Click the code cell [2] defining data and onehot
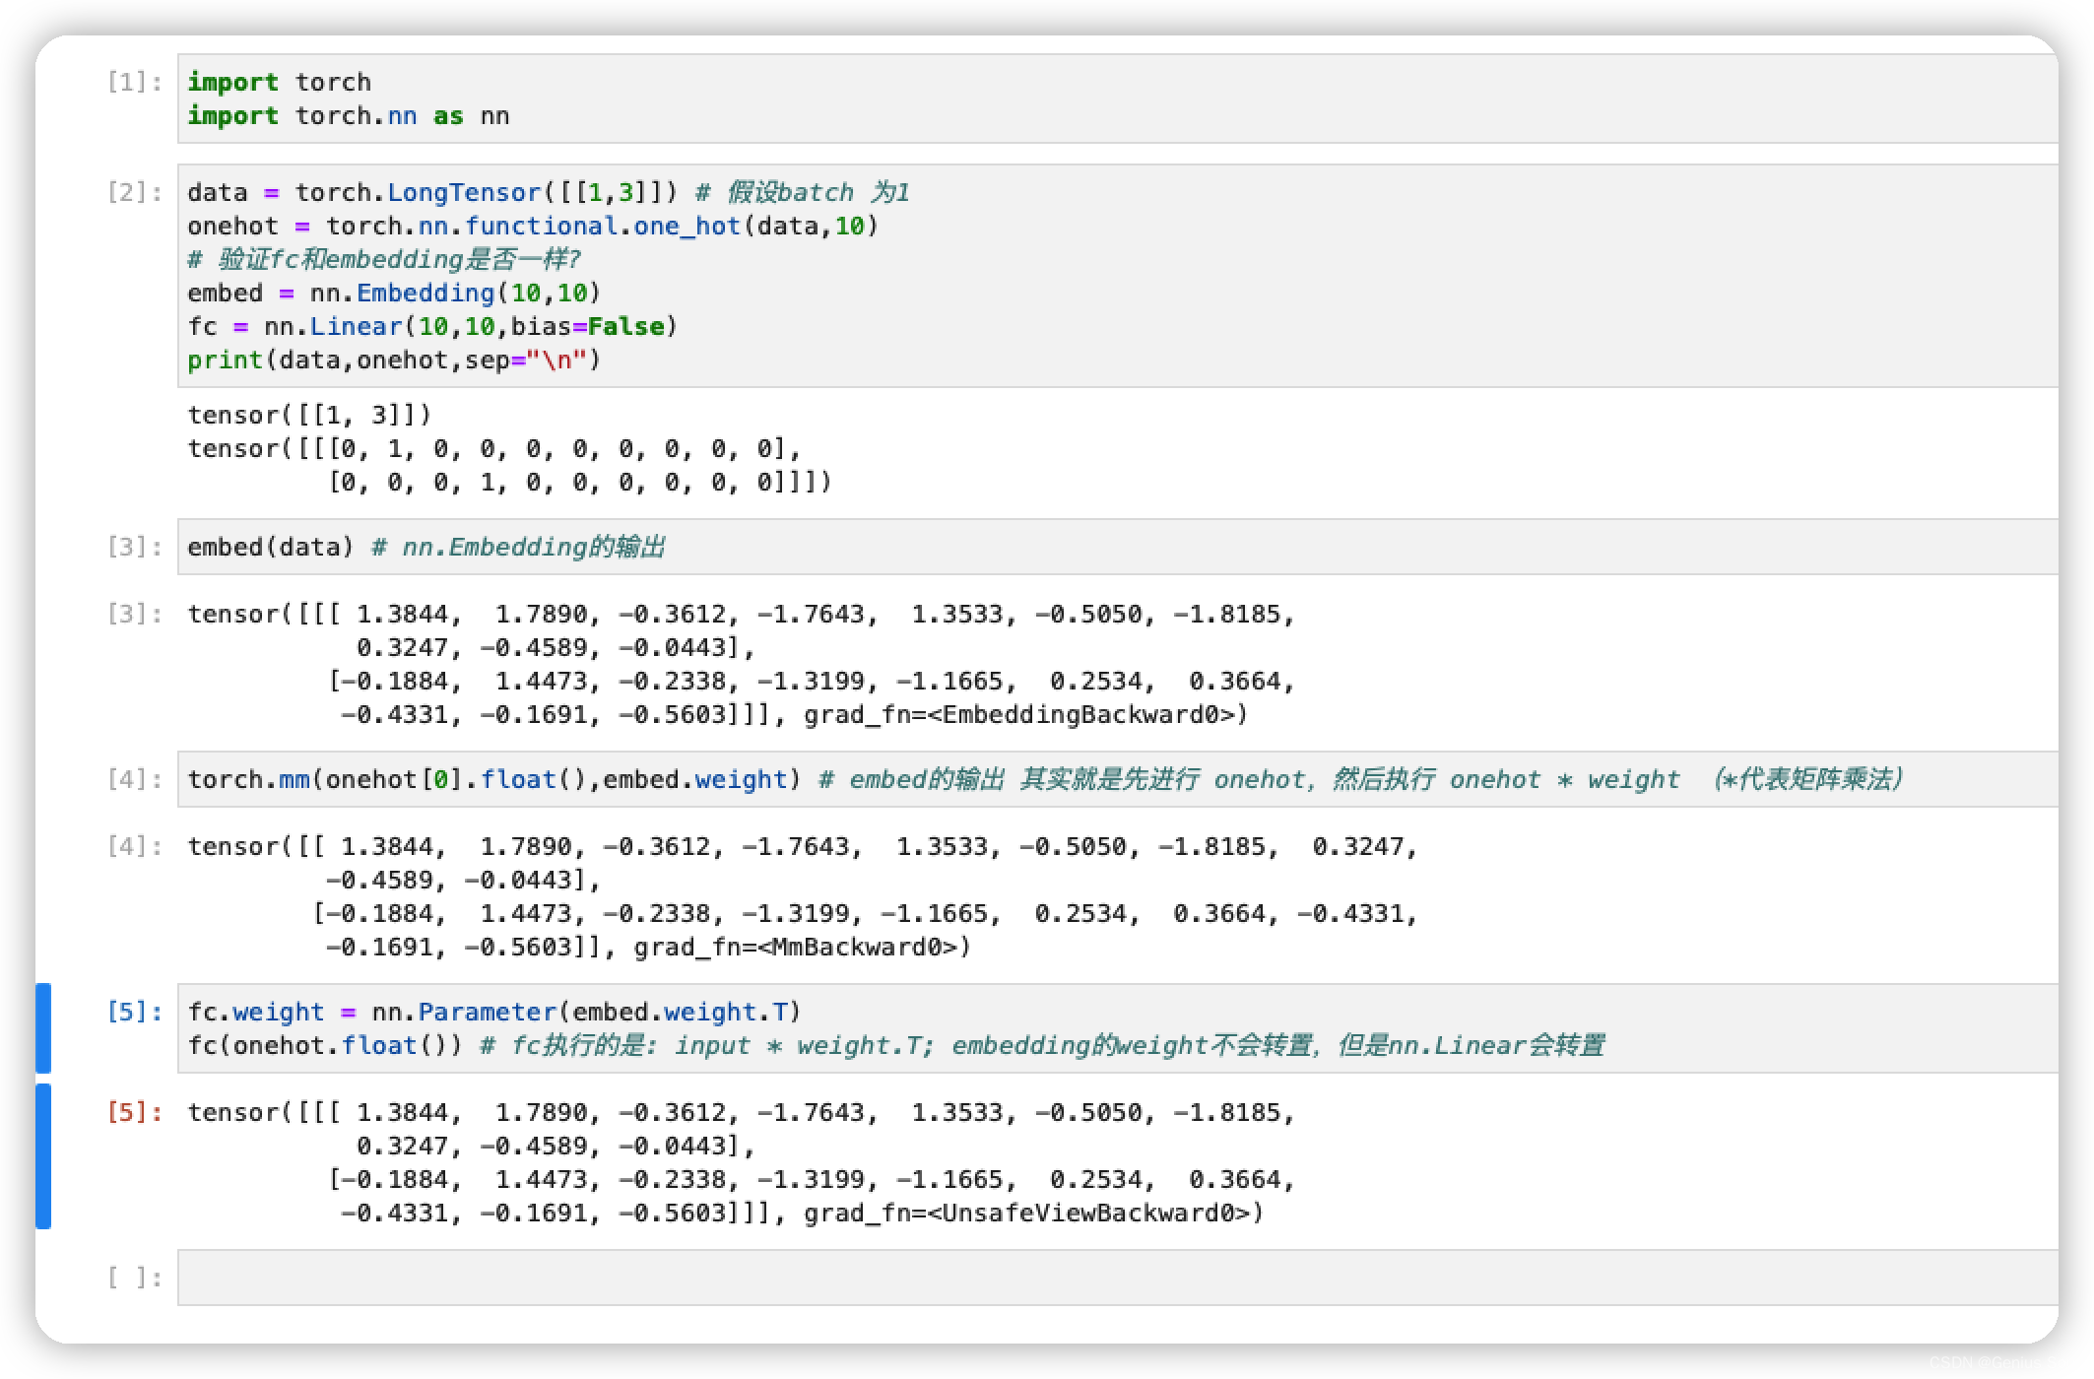This screenshot has width=2094, height=1379. tap(1118, 276)
